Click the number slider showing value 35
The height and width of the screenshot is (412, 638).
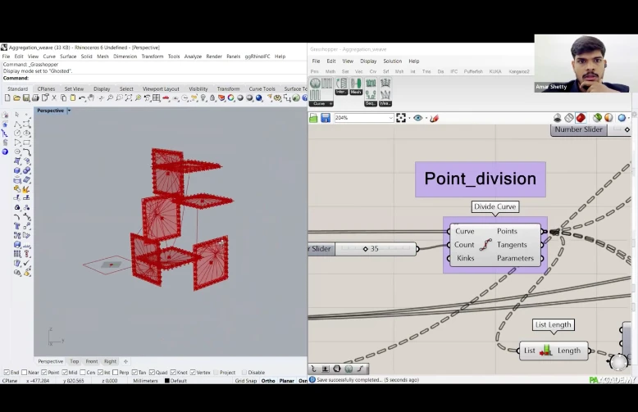pos(374,249)
